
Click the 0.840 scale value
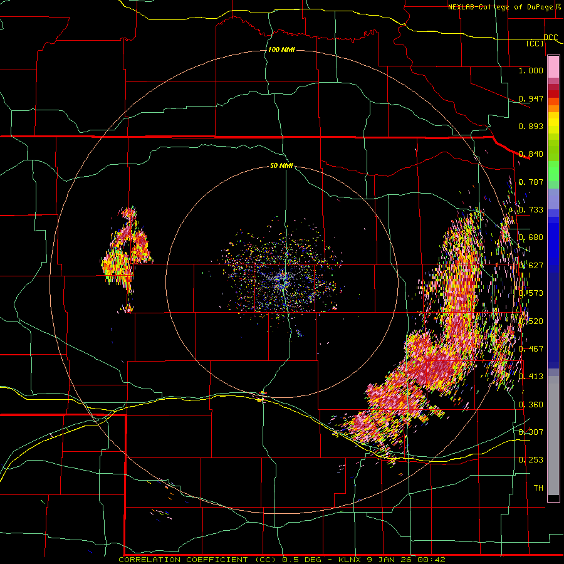click(531, 154)
